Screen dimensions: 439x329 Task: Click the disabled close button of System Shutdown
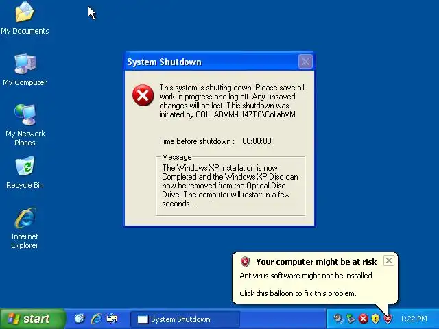point(305,61)
